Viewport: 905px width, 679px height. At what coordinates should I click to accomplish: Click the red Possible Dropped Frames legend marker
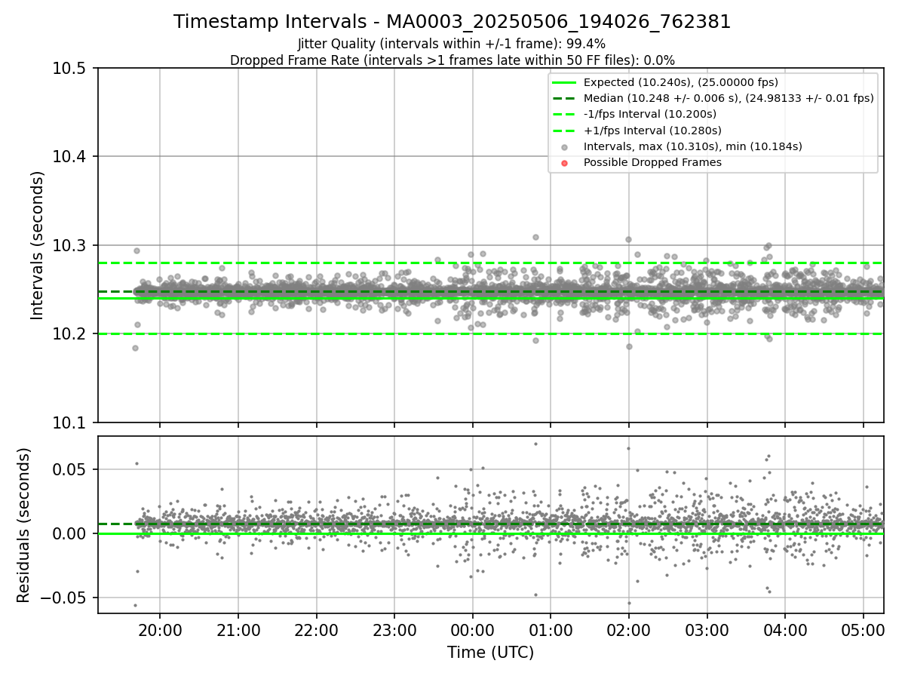pyautogui.click(x=564, y=163)
